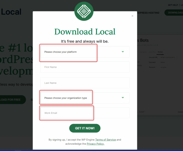Click the DOWNLOAD button in the header
This screenshot has height=151, width=183.
174,13
